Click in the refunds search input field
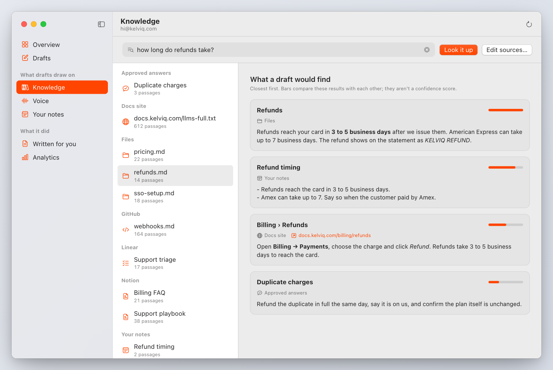 pyautogui.click(x=278, y=50)
